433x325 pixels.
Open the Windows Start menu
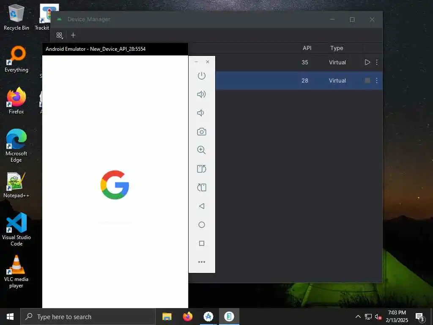10,317
